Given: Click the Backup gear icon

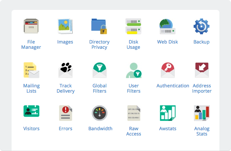Looking at the screenshot, I should (202, 26).
